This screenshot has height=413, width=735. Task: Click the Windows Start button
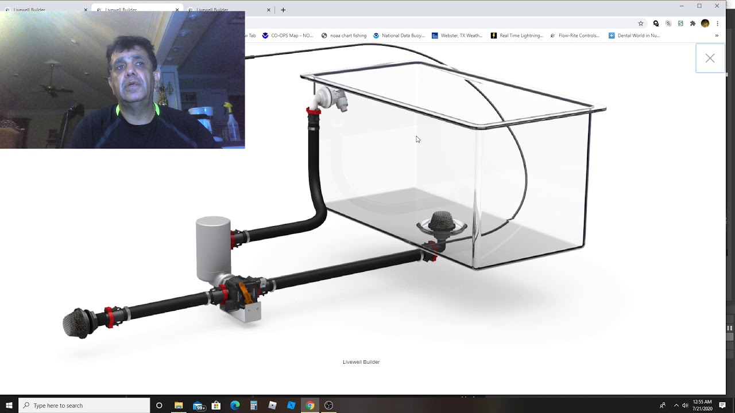click(x=9, y=406)
